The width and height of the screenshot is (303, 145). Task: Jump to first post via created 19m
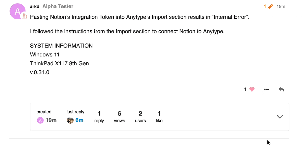[51, 120]
